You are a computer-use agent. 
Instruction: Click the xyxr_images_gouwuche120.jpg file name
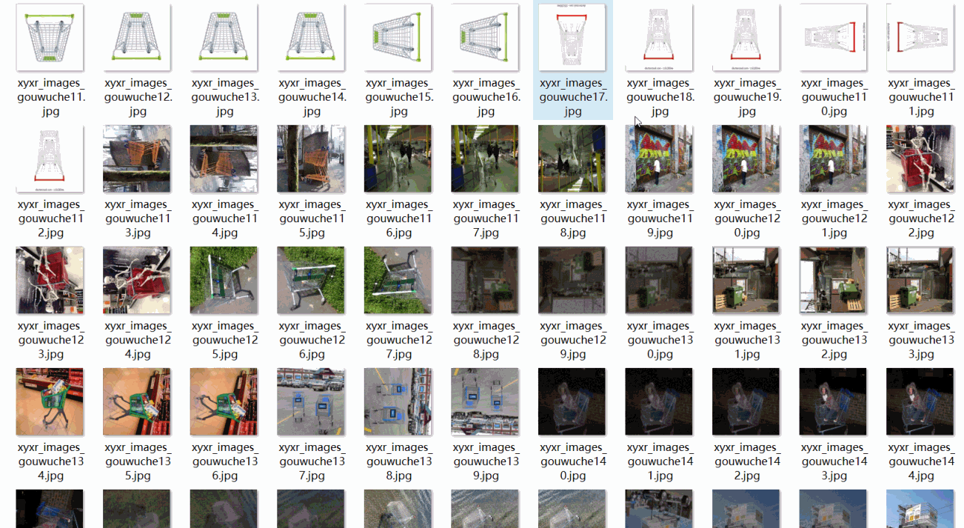point(747,218)
